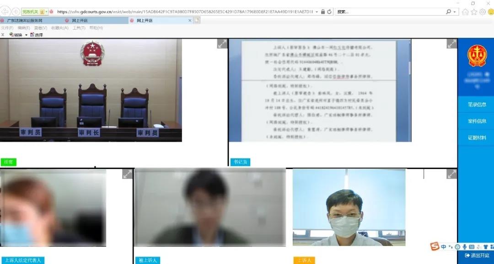
Task: Expand the judge camera panel to fullscreen
Action: [222, 44]
